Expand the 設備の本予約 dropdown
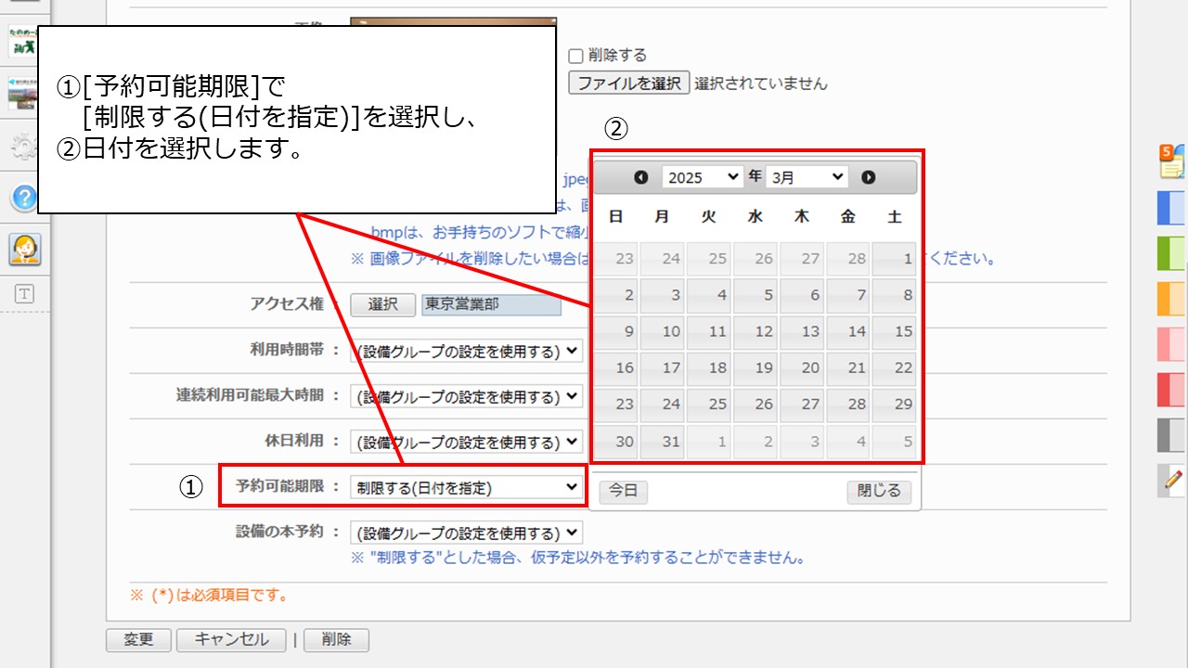 click(467, 533)
